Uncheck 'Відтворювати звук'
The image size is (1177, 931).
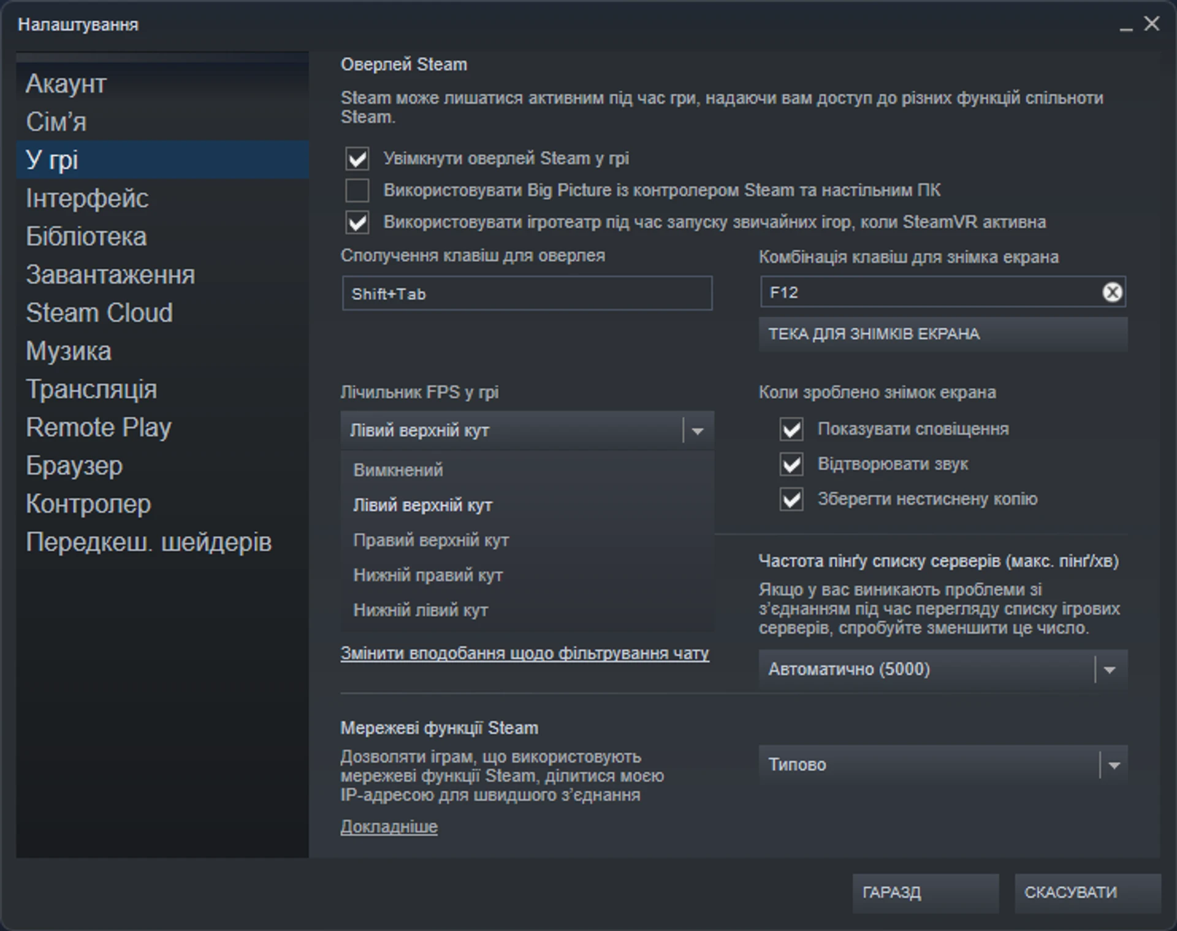coord(791,464)
